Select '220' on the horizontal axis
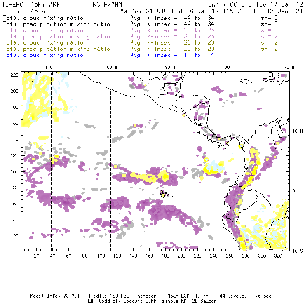Image resolution: width=305 pixels, height=305 pixels. 197,256
